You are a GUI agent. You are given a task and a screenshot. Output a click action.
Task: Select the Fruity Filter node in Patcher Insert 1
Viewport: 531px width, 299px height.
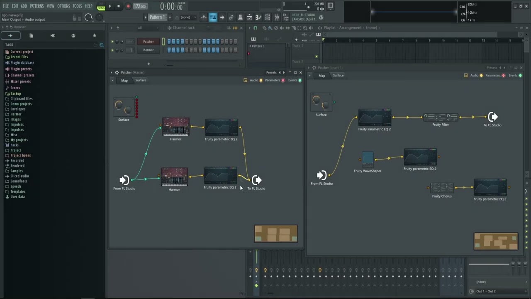point(441,118)
